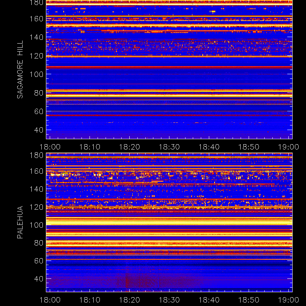The height and width of the screenshot is (306, 306).
Task: Pick 18:30 time label under Palehua plot
Action: click(169, 300)
